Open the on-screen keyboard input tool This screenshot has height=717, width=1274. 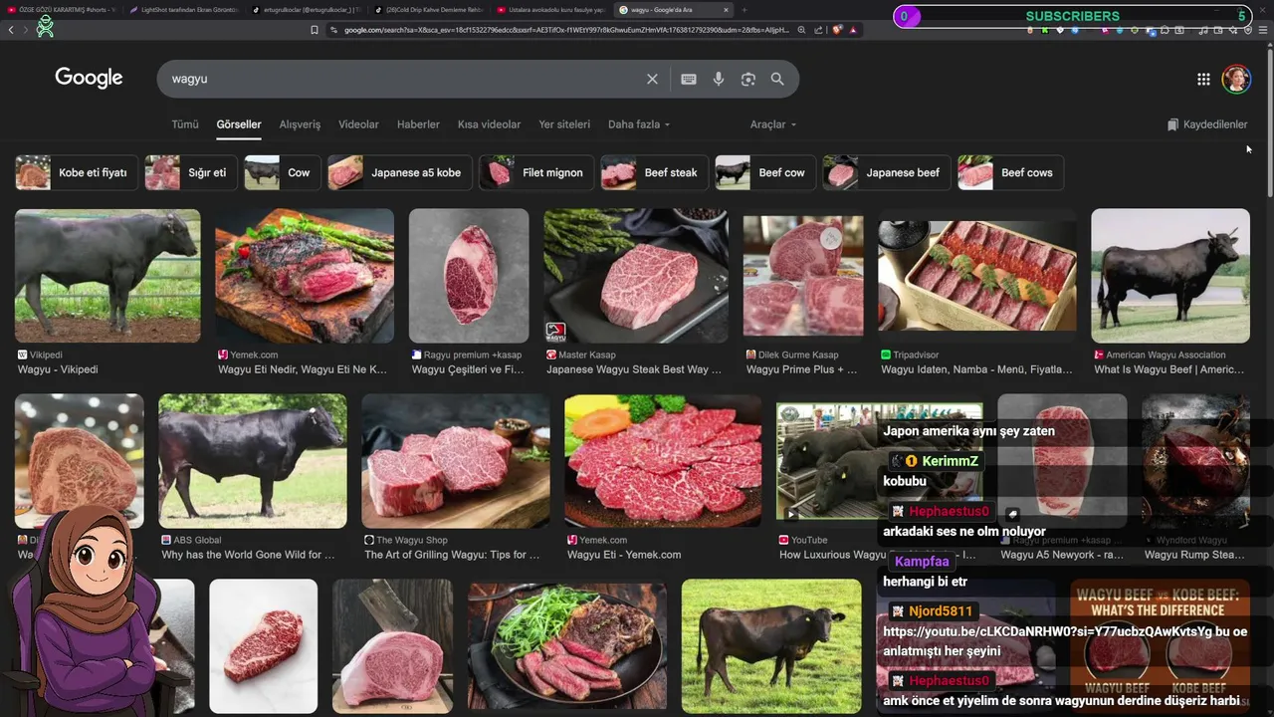pyautogui.click(x=689, y=79)
